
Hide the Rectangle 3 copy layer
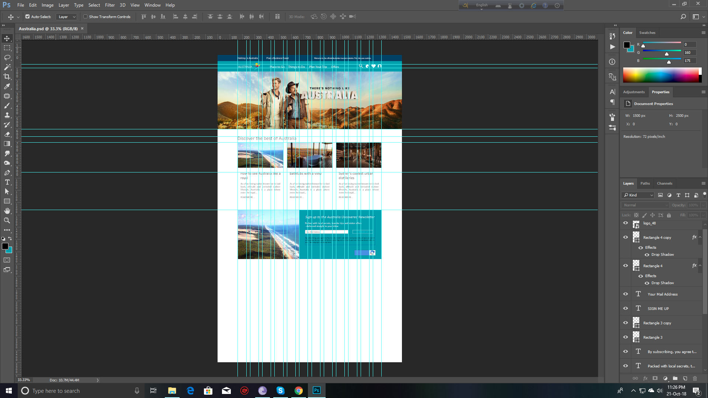click(x=625, y=323)
